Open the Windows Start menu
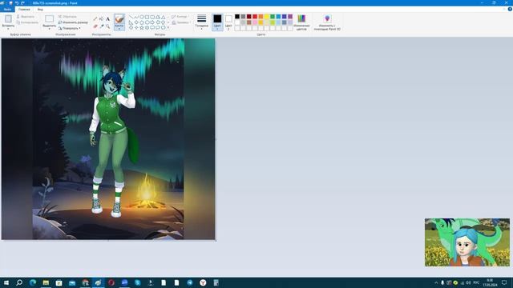The width and height of the screenshot is (513, 288). [6, 282]
